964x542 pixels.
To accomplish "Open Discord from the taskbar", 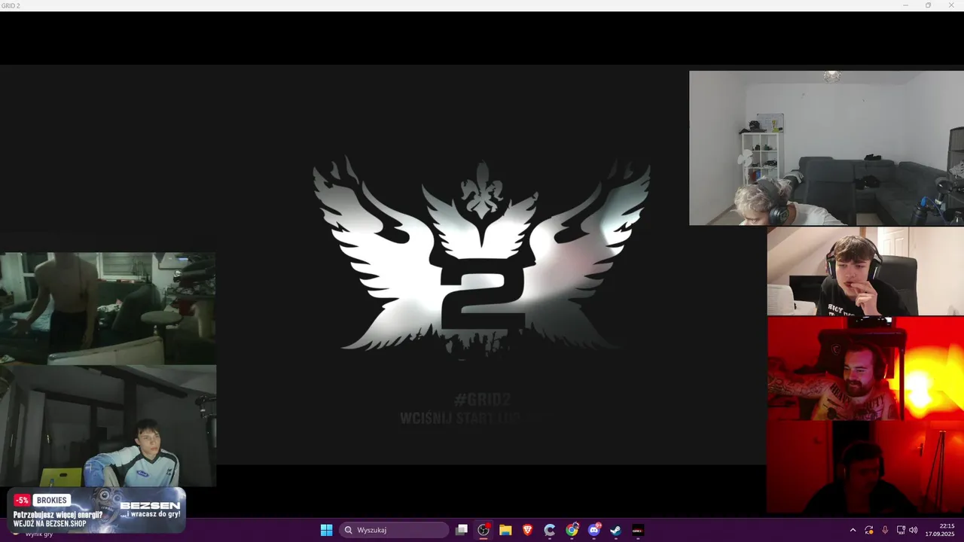I will (594, 530).
